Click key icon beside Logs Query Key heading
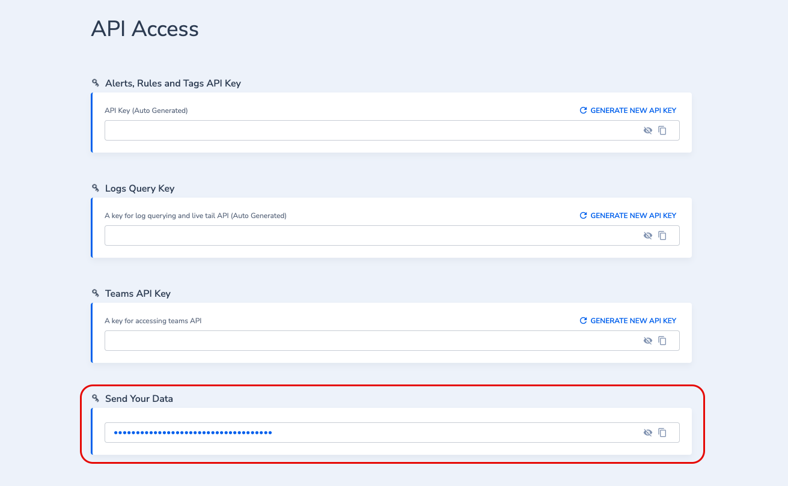Viewport: 788px width, 486px height. [95, 189]
